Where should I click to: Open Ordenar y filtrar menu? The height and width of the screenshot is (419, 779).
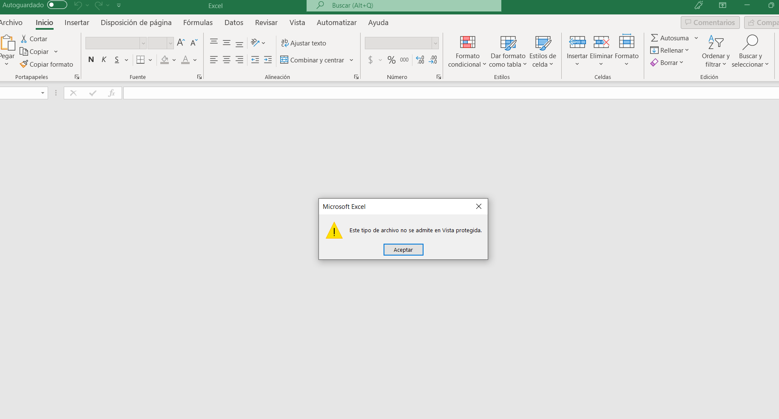716,51
